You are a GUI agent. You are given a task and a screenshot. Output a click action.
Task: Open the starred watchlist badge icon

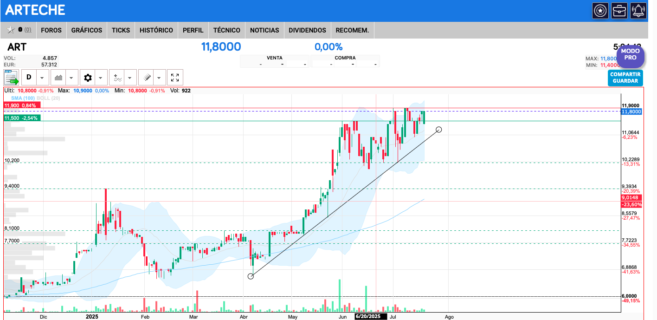(x=600, y=10)
